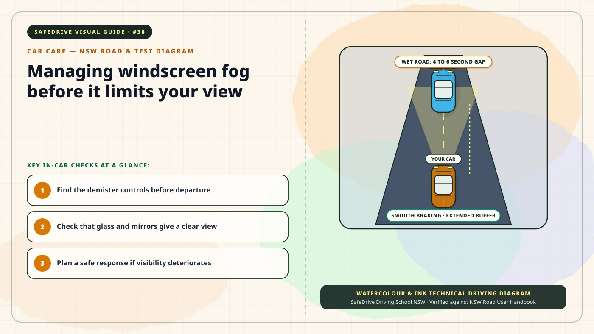The width and height of the screenshot is (594, 334).
Task: Select the number 3 step circle
Action: click(42, 263)
